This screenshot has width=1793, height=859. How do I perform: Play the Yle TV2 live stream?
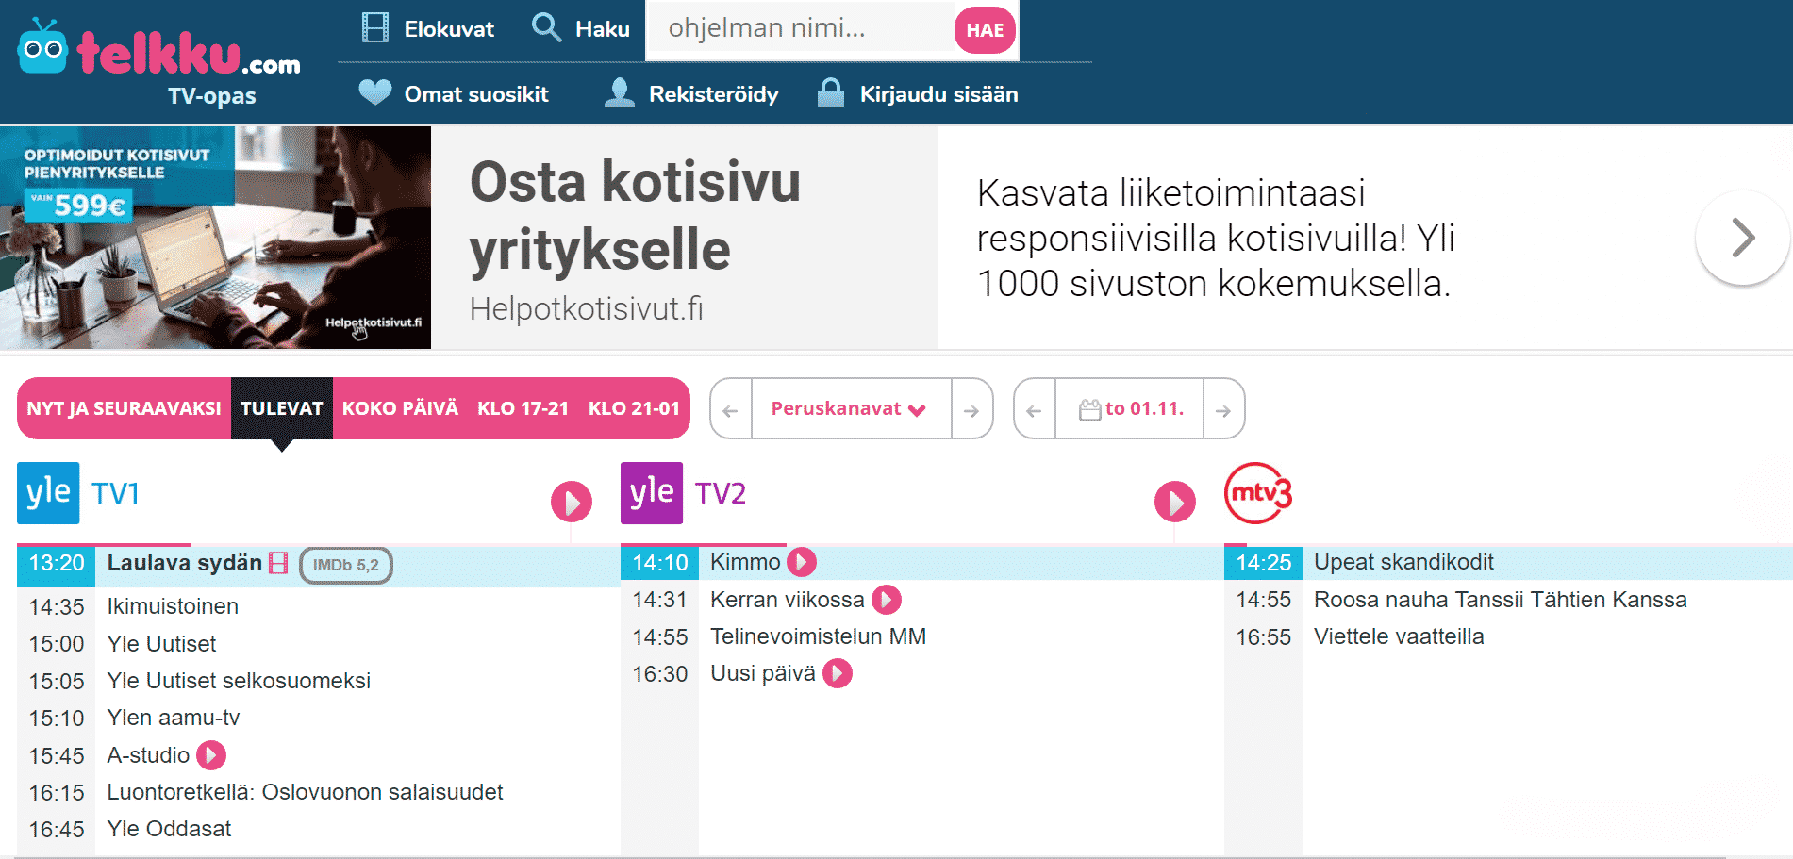click(x=1175, y=502)
